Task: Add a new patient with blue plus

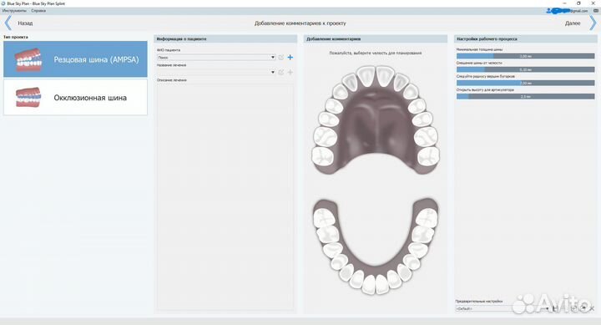Action: tap(290, 57)
